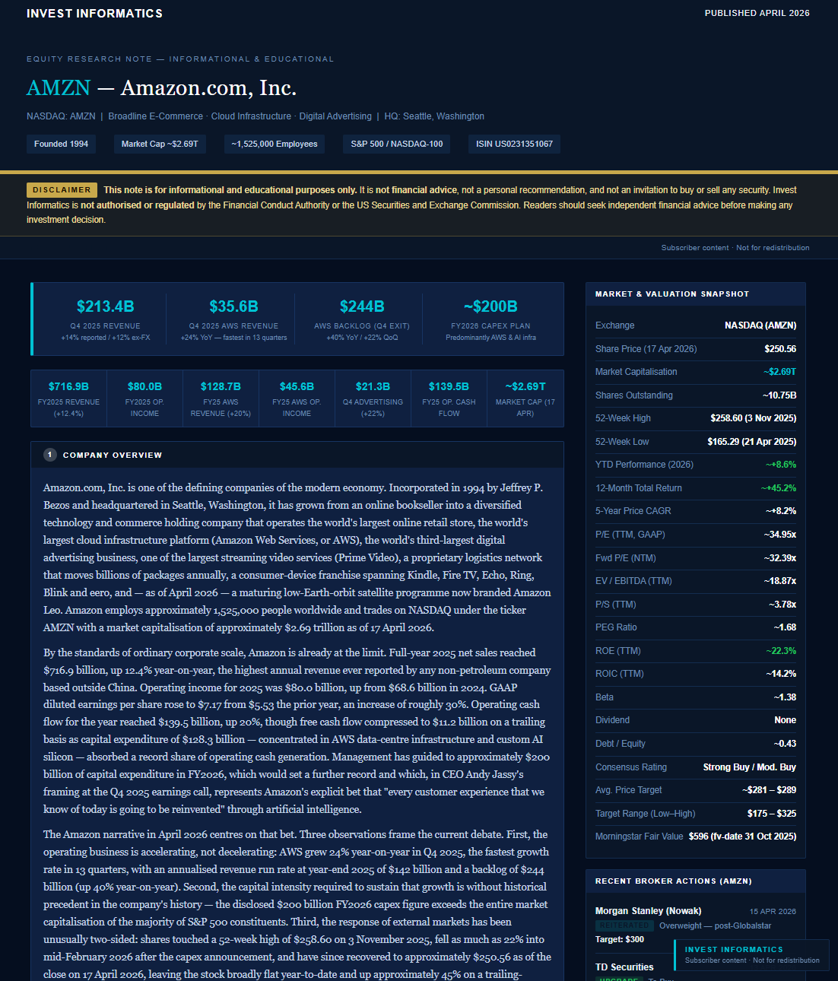Click the $21.3B Q4 advertising tile
Image resolution: width=838 pixels, height=981 pixels.
(x=373, y=398)
